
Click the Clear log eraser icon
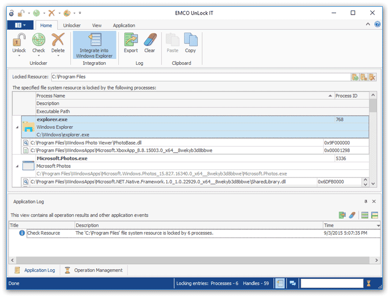(150, 40)
